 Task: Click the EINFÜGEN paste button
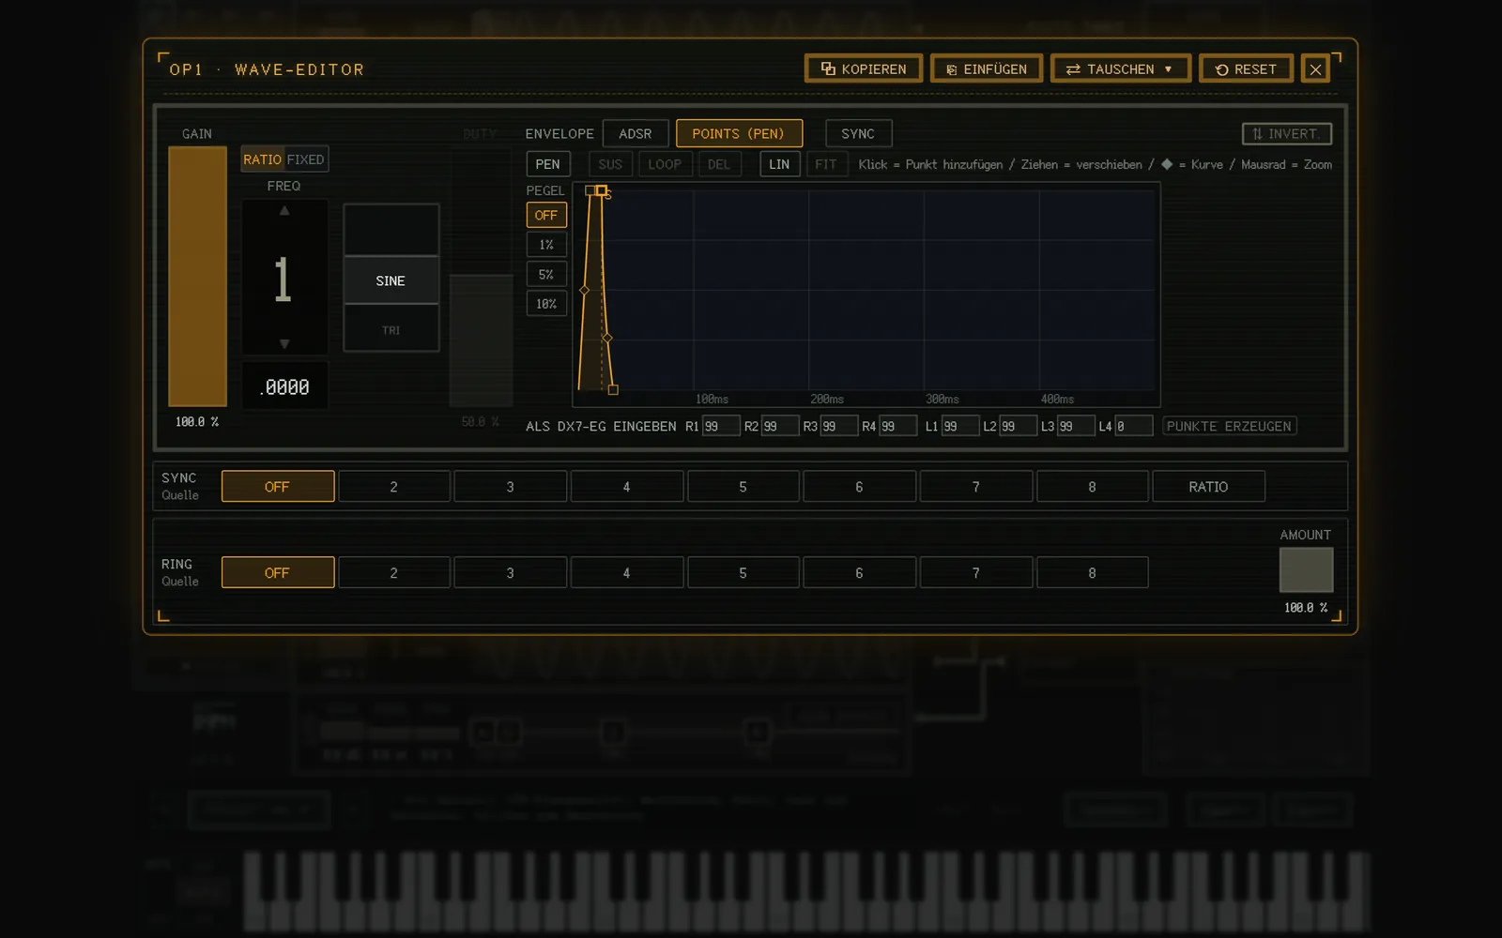point(987,68)
